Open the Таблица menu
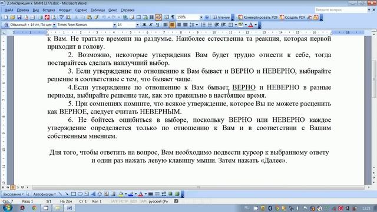Viewport: 377px width, 212px height. tap(98, 10)
